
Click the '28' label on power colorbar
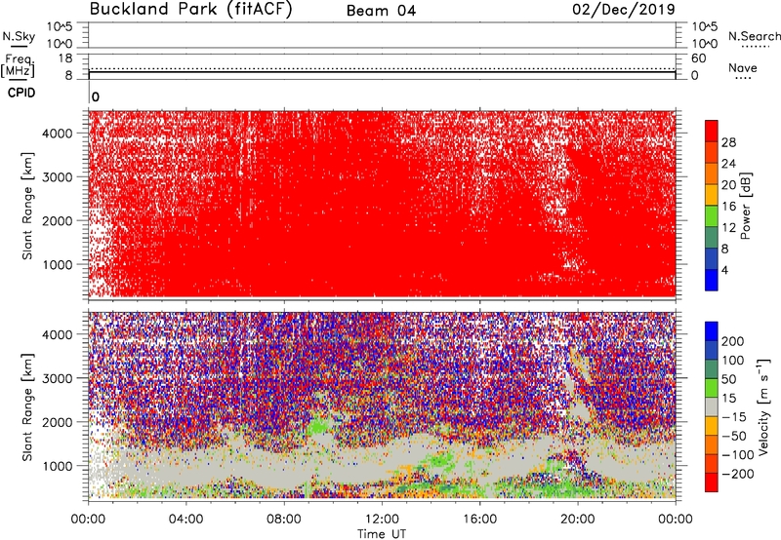tap(728, 142)
